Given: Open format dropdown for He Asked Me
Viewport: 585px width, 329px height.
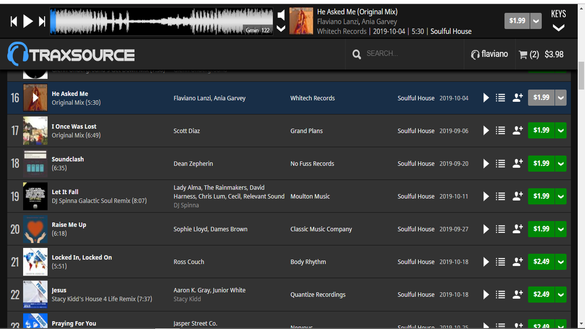Looking at the screenshot, I should [561, 98].
